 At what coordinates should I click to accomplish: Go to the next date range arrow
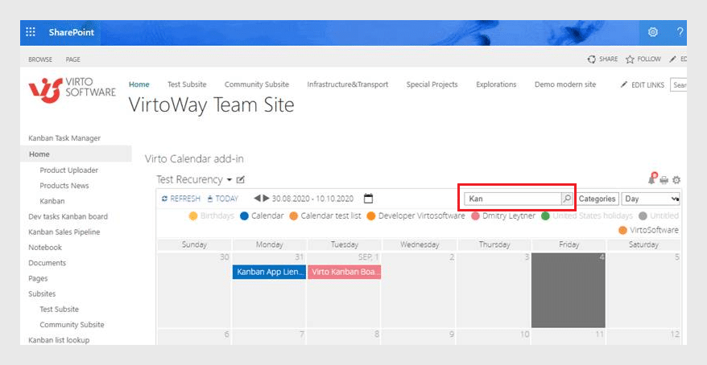(266, 198)
